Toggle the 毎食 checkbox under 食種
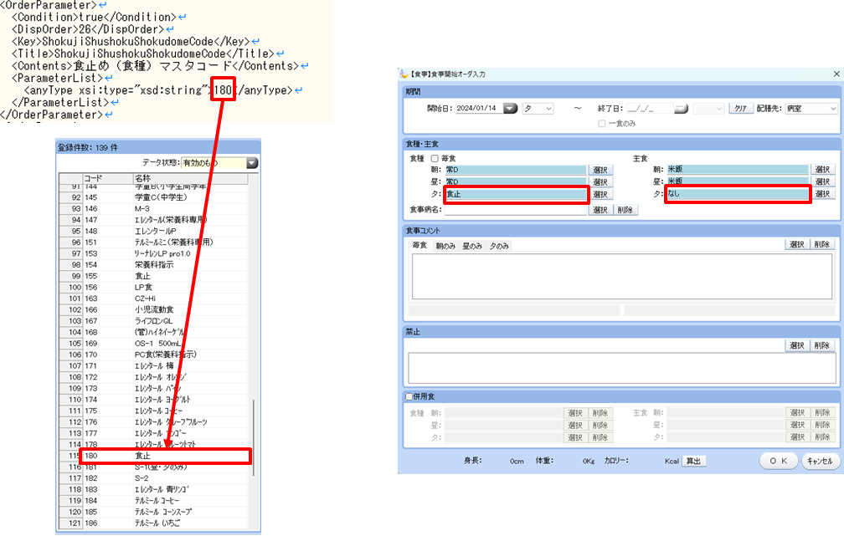Screen dimensions: 844x536 pos(435,159)
